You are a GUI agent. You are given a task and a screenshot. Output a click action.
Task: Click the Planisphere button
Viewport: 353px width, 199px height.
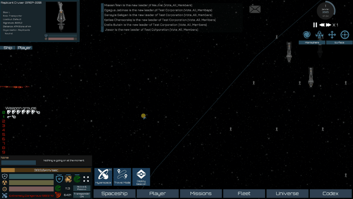coord(312,42)
